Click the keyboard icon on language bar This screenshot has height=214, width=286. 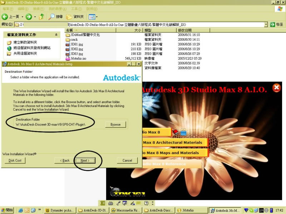(110, 203)
